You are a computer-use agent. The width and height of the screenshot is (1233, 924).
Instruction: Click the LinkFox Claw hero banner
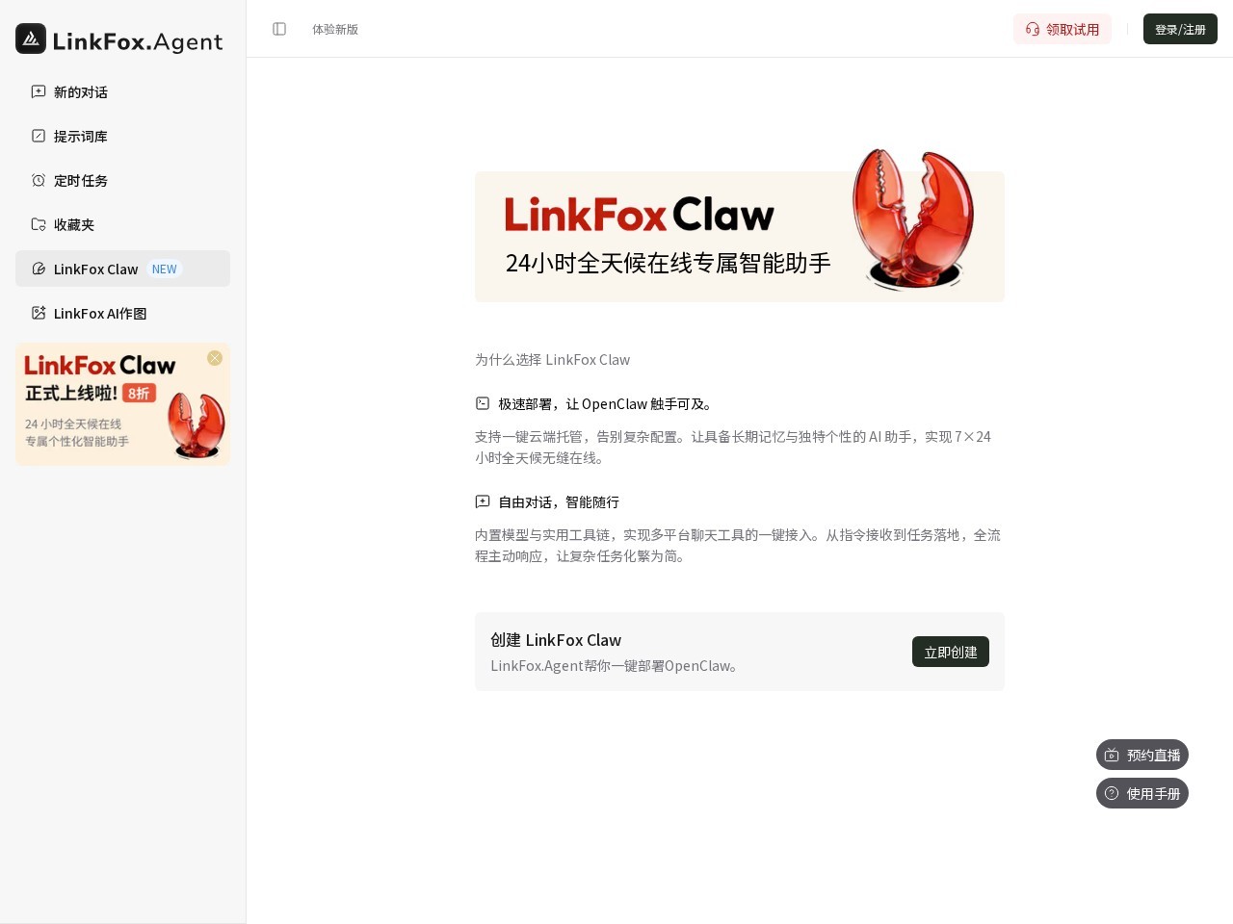point(740,237)
